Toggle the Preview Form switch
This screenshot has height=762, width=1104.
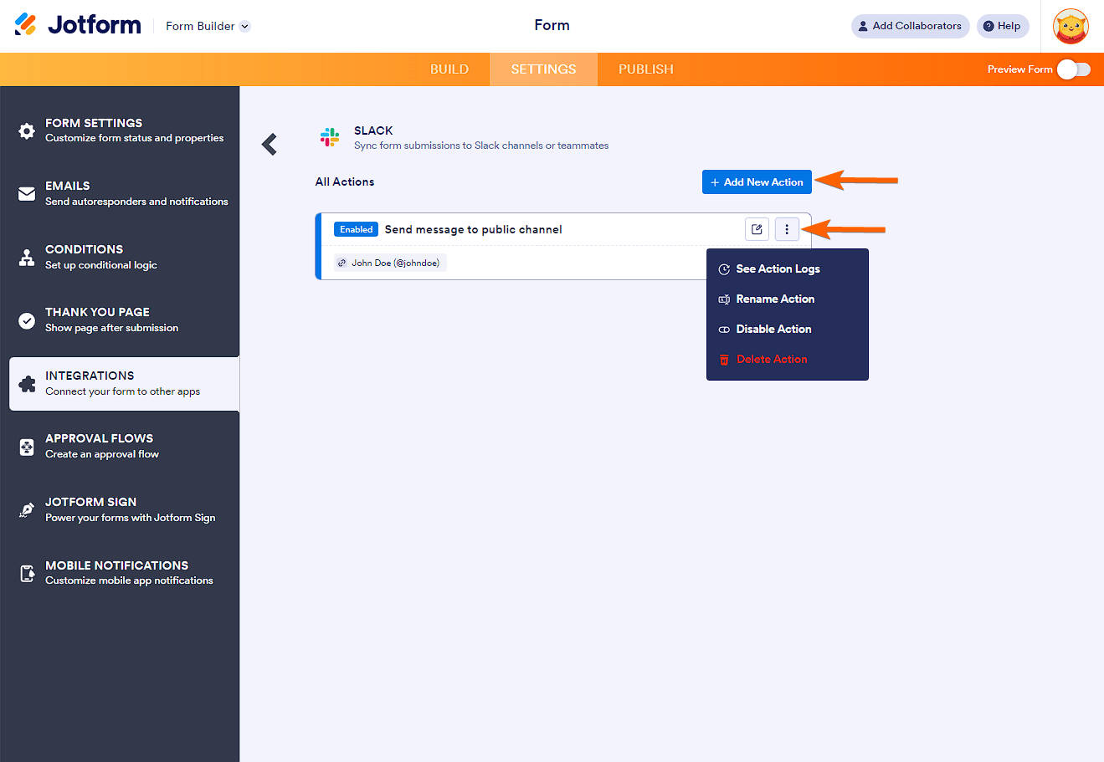[x=1073, y=69]
